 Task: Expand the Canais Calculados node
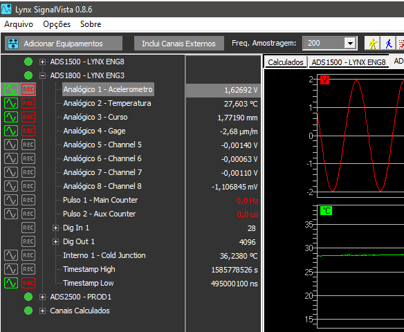click(42, 311)
